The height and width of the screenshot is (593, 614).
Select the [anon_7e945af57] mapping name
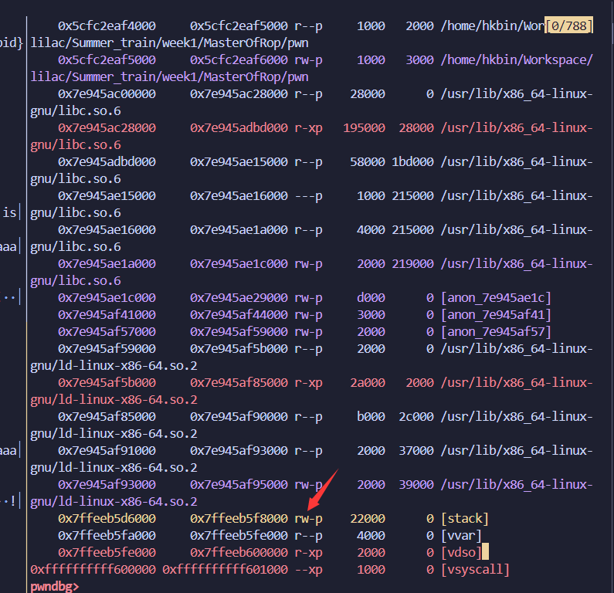(x=496, y=331)
